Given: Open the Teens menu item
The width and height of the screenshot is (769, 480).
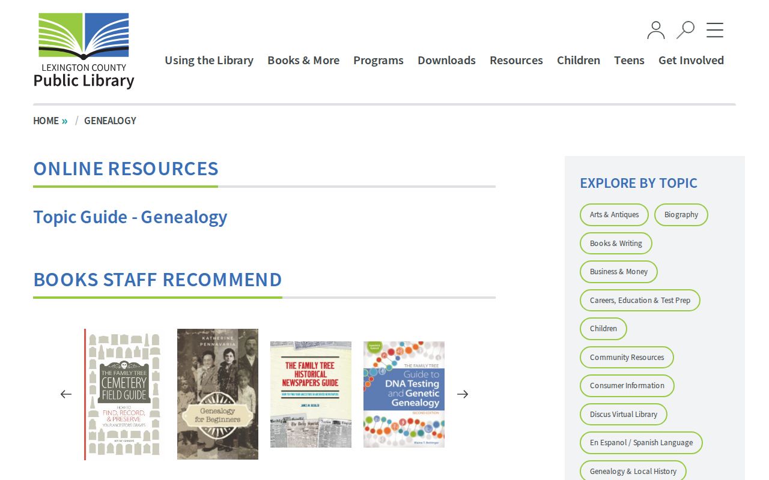Looking at the screenshot, I should 629,60.
